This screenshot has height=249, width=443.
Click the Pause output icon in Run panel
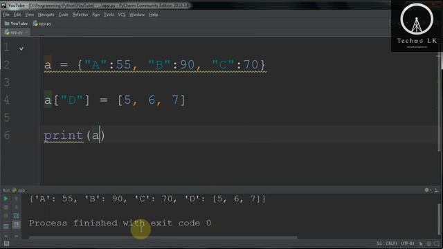[6, 216]
